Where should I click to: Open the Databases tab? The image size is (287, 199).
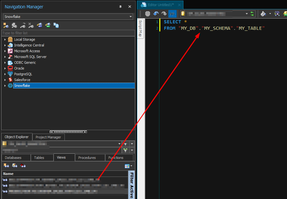(16, 158)
